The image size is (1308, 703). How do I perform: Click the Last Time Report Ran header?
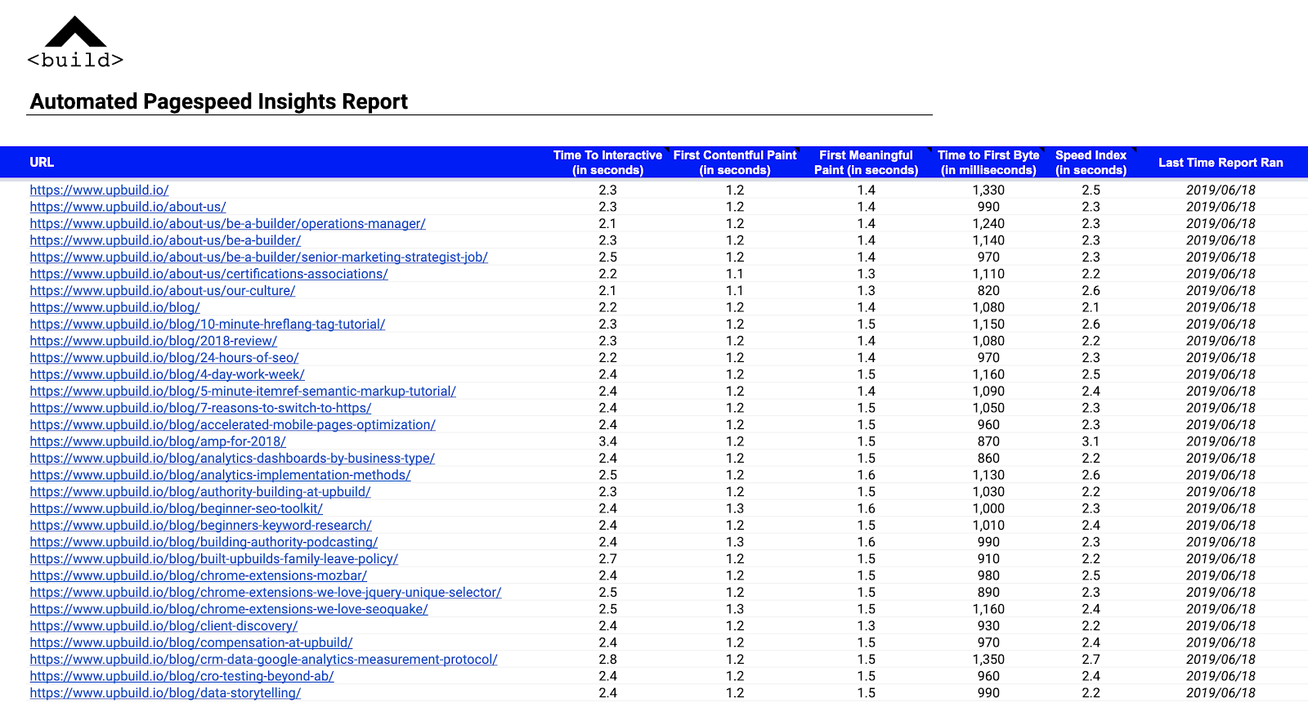1221,162
